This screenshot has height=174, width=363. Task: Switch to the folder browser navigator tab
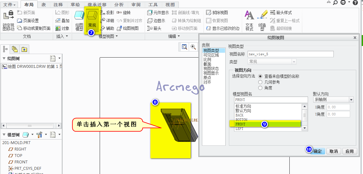(x=15, y=49)
